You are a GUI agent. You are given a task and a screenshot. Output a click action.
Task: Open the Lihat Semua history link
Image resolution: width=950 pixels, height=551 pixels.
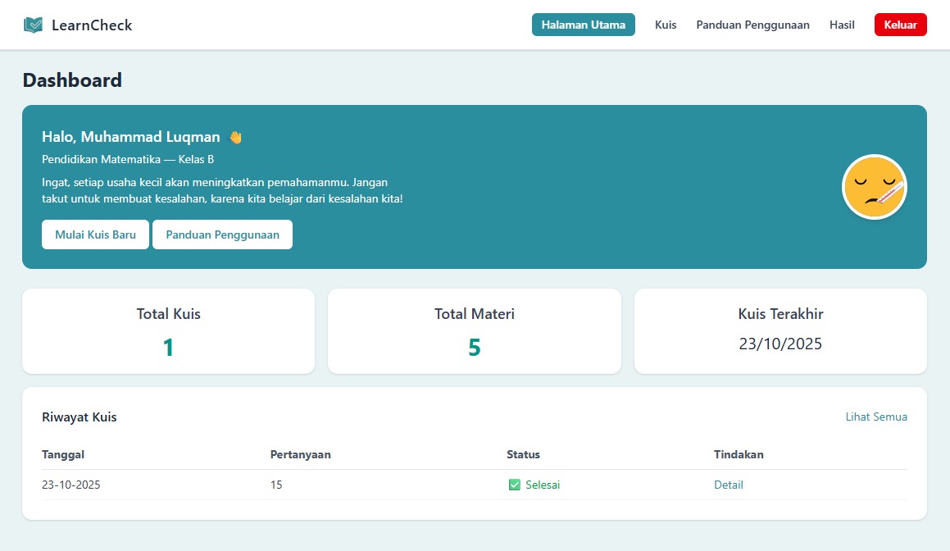876,417
